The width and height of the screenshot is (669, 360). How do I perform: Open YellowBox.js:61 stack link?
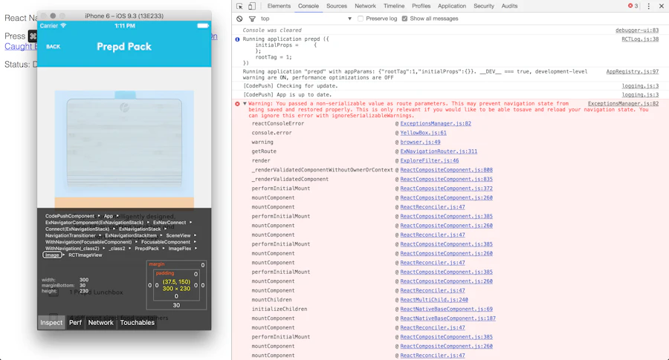(423, 133)
